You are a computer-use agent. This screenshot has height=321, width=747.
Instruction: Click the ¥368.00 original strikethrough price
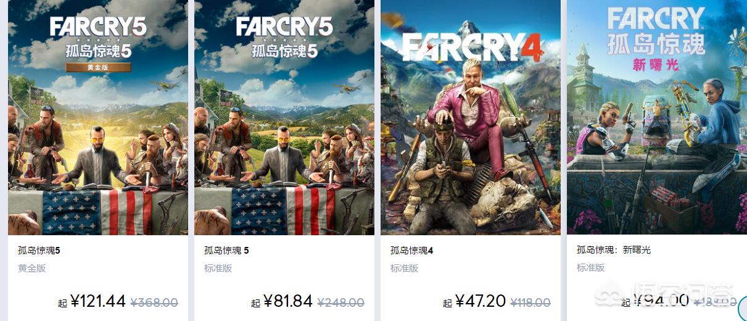coord(155,302)
